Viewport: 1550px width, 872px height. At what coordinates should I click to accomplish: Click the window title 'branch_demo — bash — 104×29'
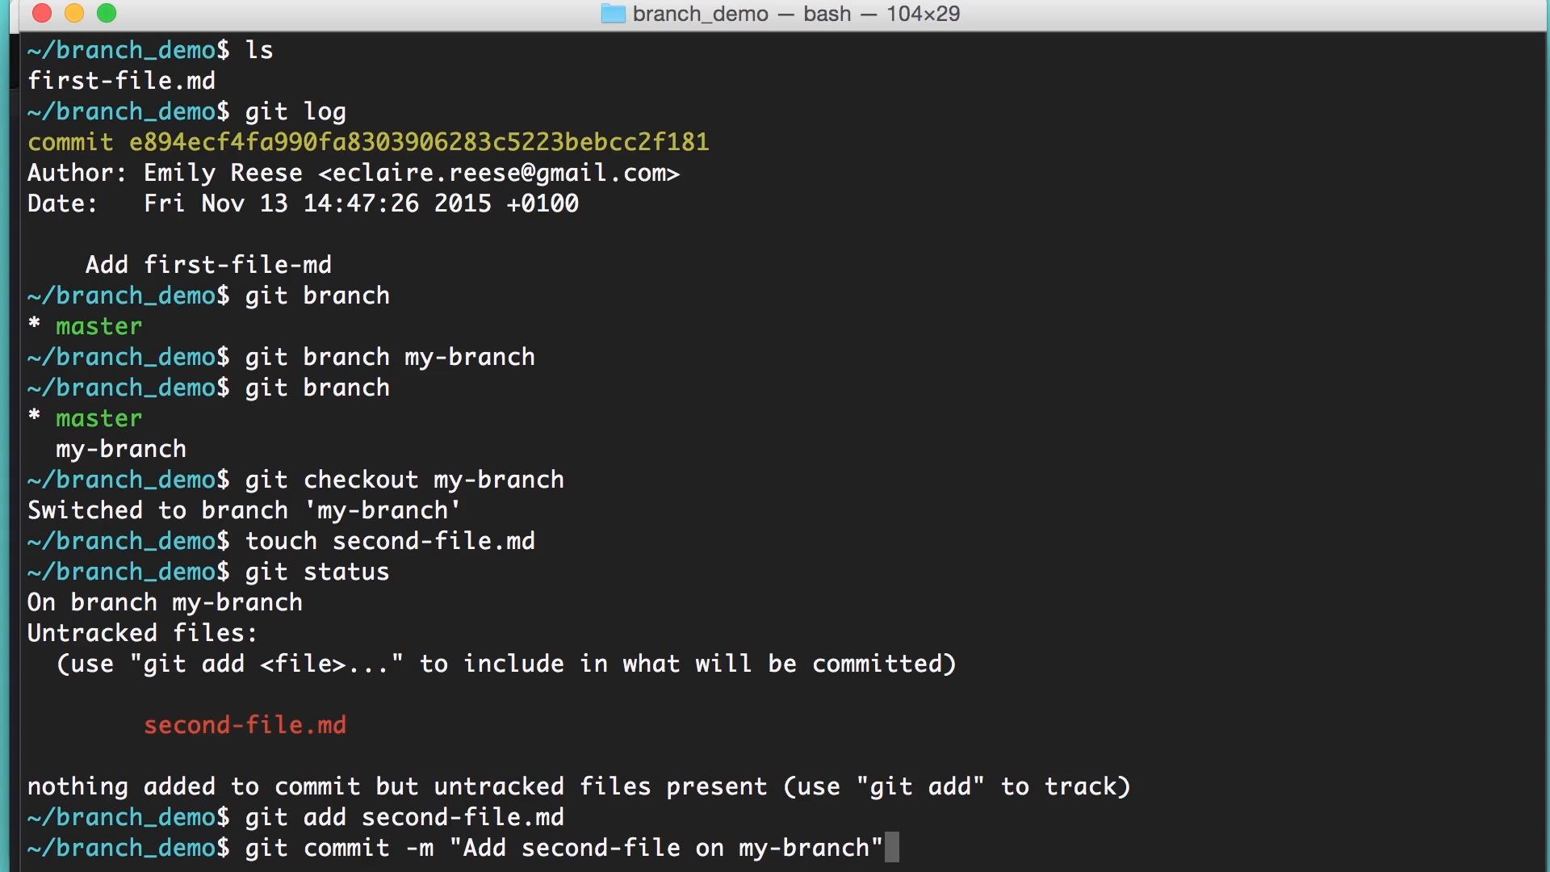[796, 14]
